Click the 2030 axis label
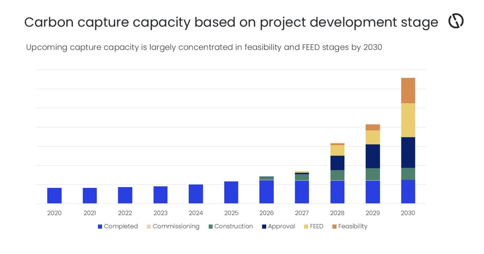Image resolution: width=484 pixels, height=254 pixels. 408,213
